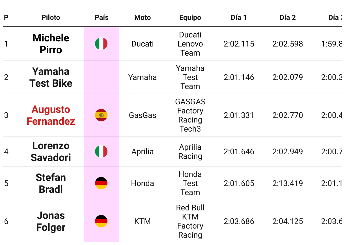Click the Italian flag in Lorenzo Savadori's row
345x245 pixels.
click(101, 151)
